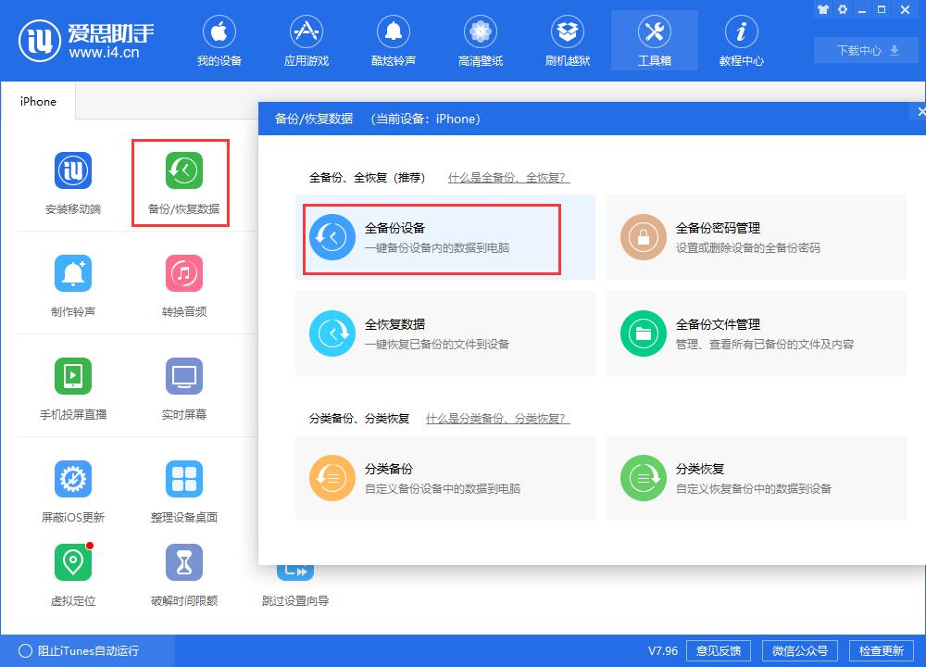Browse 应用游戏 apps and games
This screenshot has width=926, height=667.
pyautogui.click(x=307, y=40)
